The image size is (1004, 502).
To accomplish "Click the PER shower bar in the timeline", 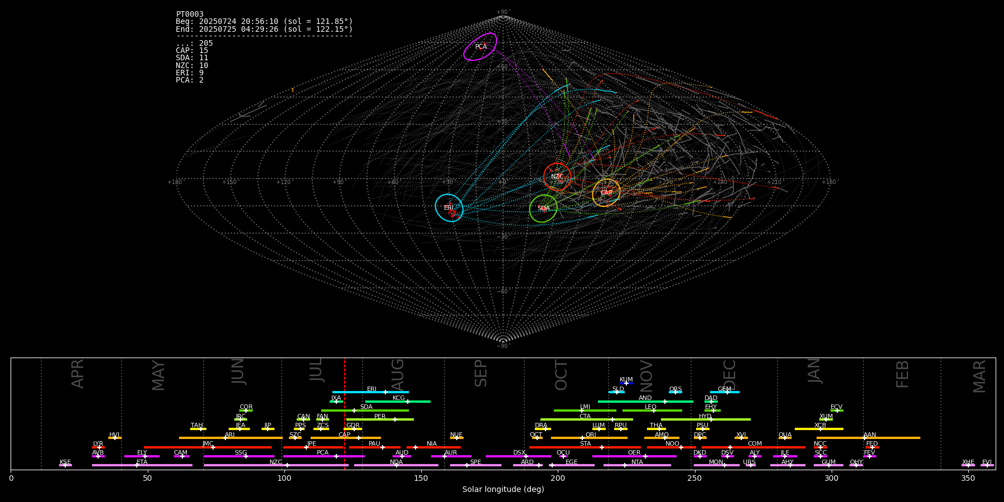I will 380,419.
